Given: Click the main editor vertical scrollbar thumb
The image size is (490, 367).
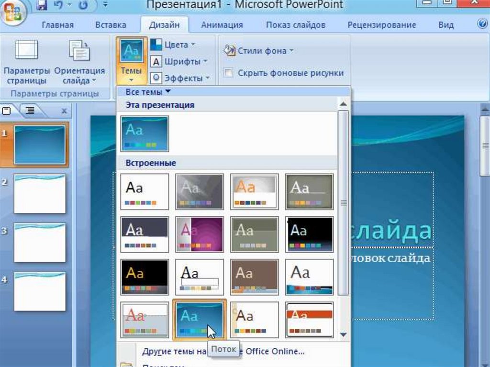Looking at the screenshot, I should point(485,145).
